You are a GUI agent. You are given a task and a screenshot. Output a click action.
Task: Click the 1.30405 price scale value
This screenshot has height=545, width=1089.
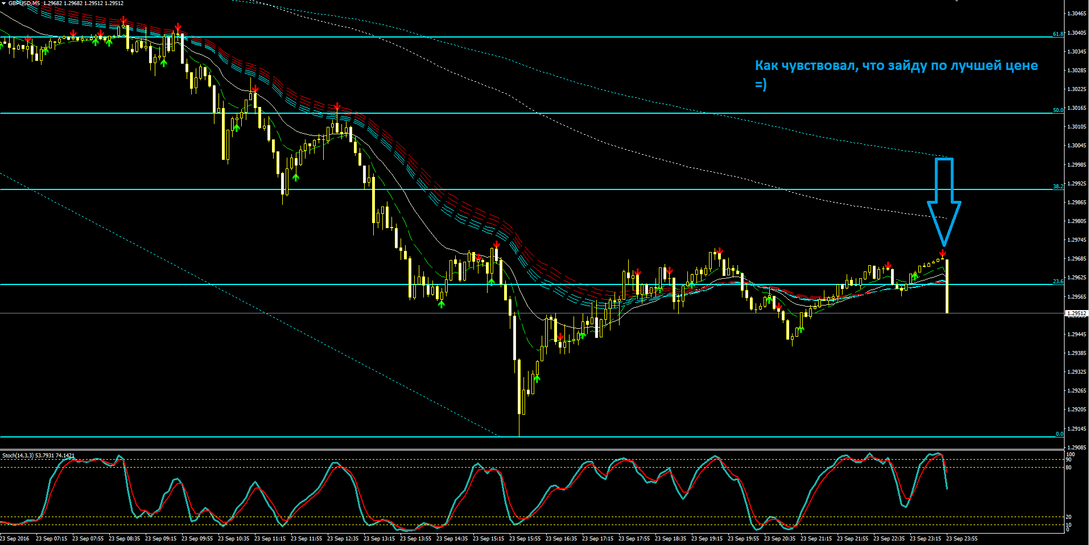point(1076,33)
